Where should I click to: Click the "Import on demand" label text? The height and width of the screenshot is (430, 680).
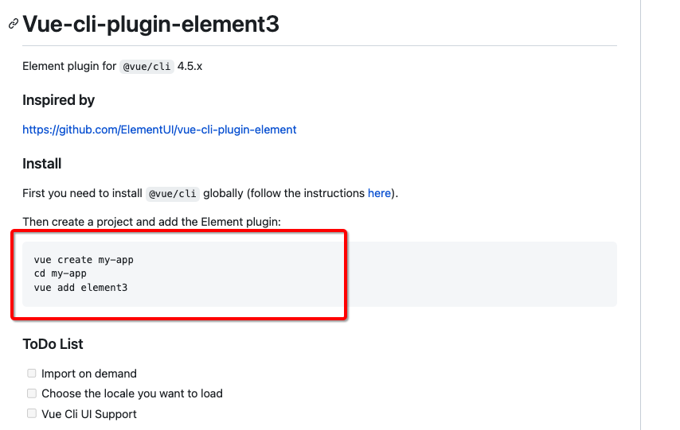[x=89, y=374]
